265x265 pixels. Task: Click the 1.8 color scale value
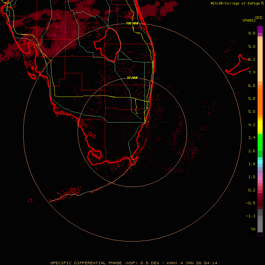point(252,164)
